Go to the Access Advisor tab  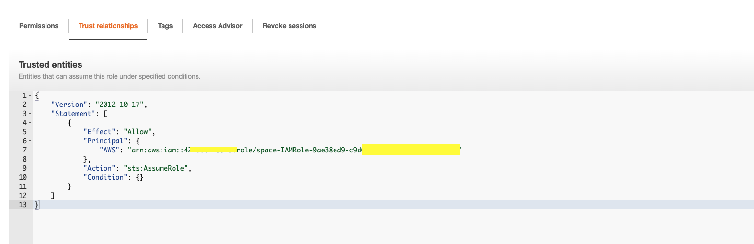click(217, 26)
